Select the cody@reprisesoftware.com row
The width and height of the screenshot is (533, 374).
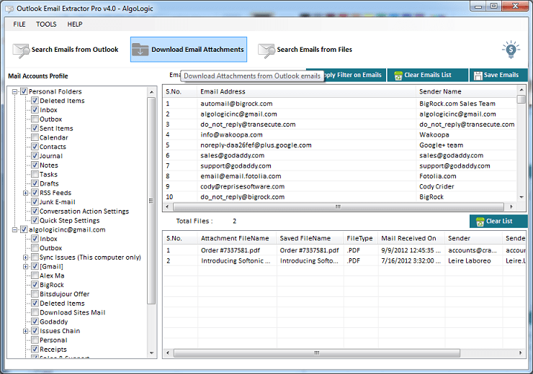point(340,187)
